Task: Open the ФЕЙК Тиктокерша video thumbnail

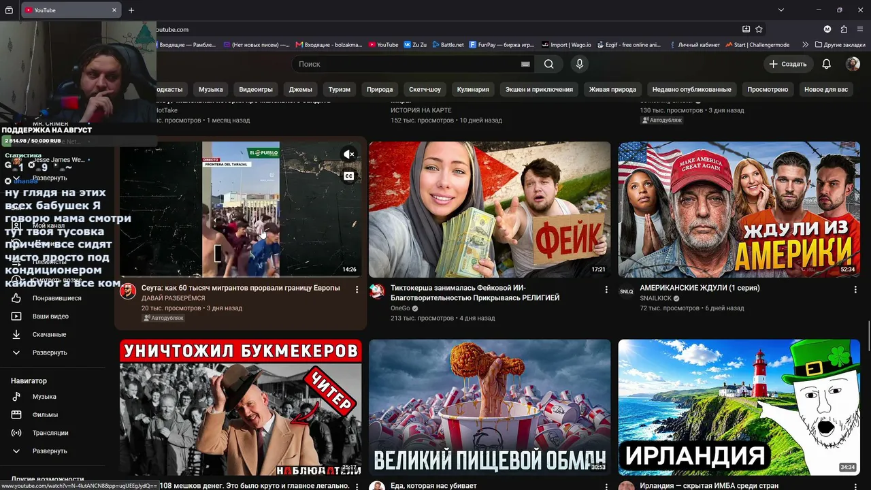Action: coord(490,210)
